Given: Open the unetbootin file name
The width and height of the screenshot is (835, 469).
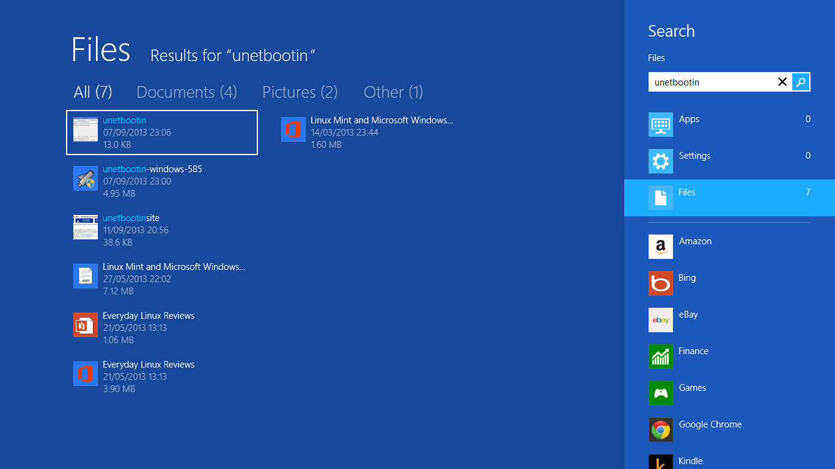Looking at the screenshot, I should click(124, 120).
